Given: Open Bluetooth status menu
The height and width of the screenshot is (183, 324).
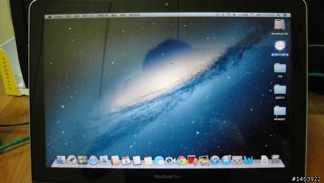Looking at the screenshot, I should pyautogui.click(x=223, y=15).
